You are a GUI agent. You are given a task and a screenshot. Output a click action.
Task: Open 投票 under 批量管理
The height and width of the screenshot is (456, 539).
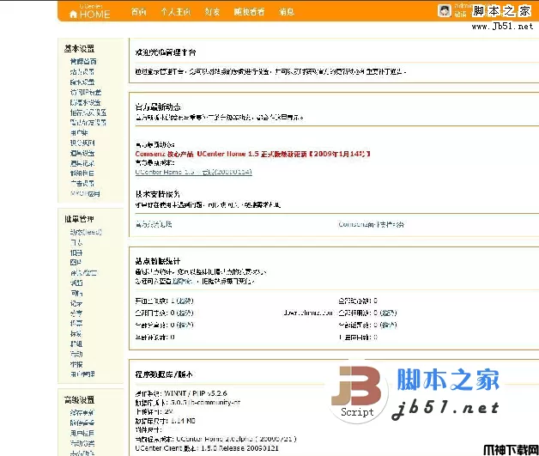76,323
